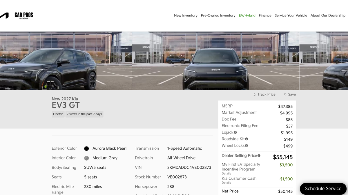This screenshot has width=348, height=195.
Task: Select the VIN 3KMDADDC4VE002873
Action: [189, 168]
